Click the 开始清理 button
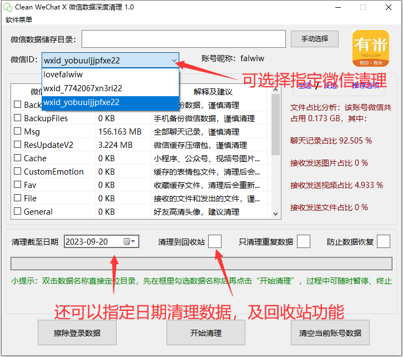 click(x=206, y=333)
